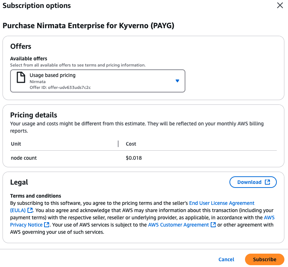Click the Offer ID text in selector
Image resolution: width=288 pixels, height=267 pixels.
(x=60, y=87)
